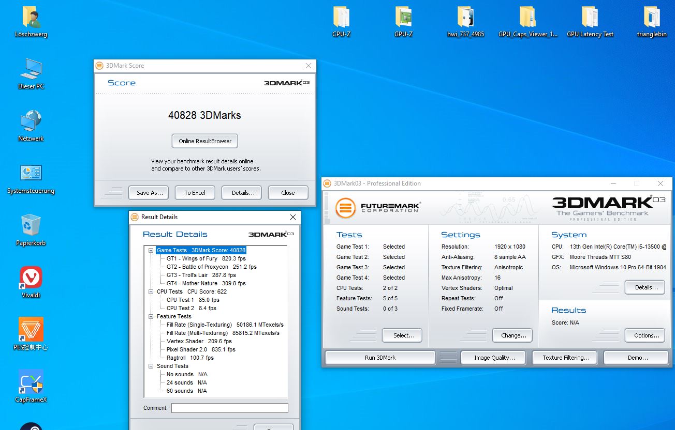Open system Details in the 3DMark03 window
The image size is (675, 430).
[x=645, y=287]
